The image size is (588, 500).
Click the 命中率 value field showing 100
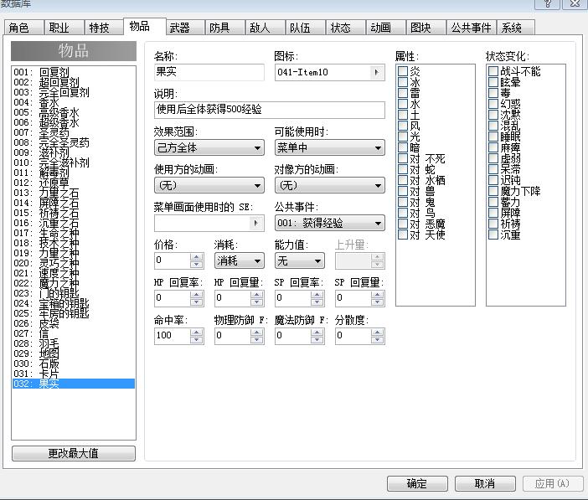click(x=173, y=336)
